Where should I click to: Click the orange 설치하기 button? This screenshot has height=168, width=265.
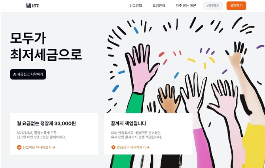pos(236,6)
